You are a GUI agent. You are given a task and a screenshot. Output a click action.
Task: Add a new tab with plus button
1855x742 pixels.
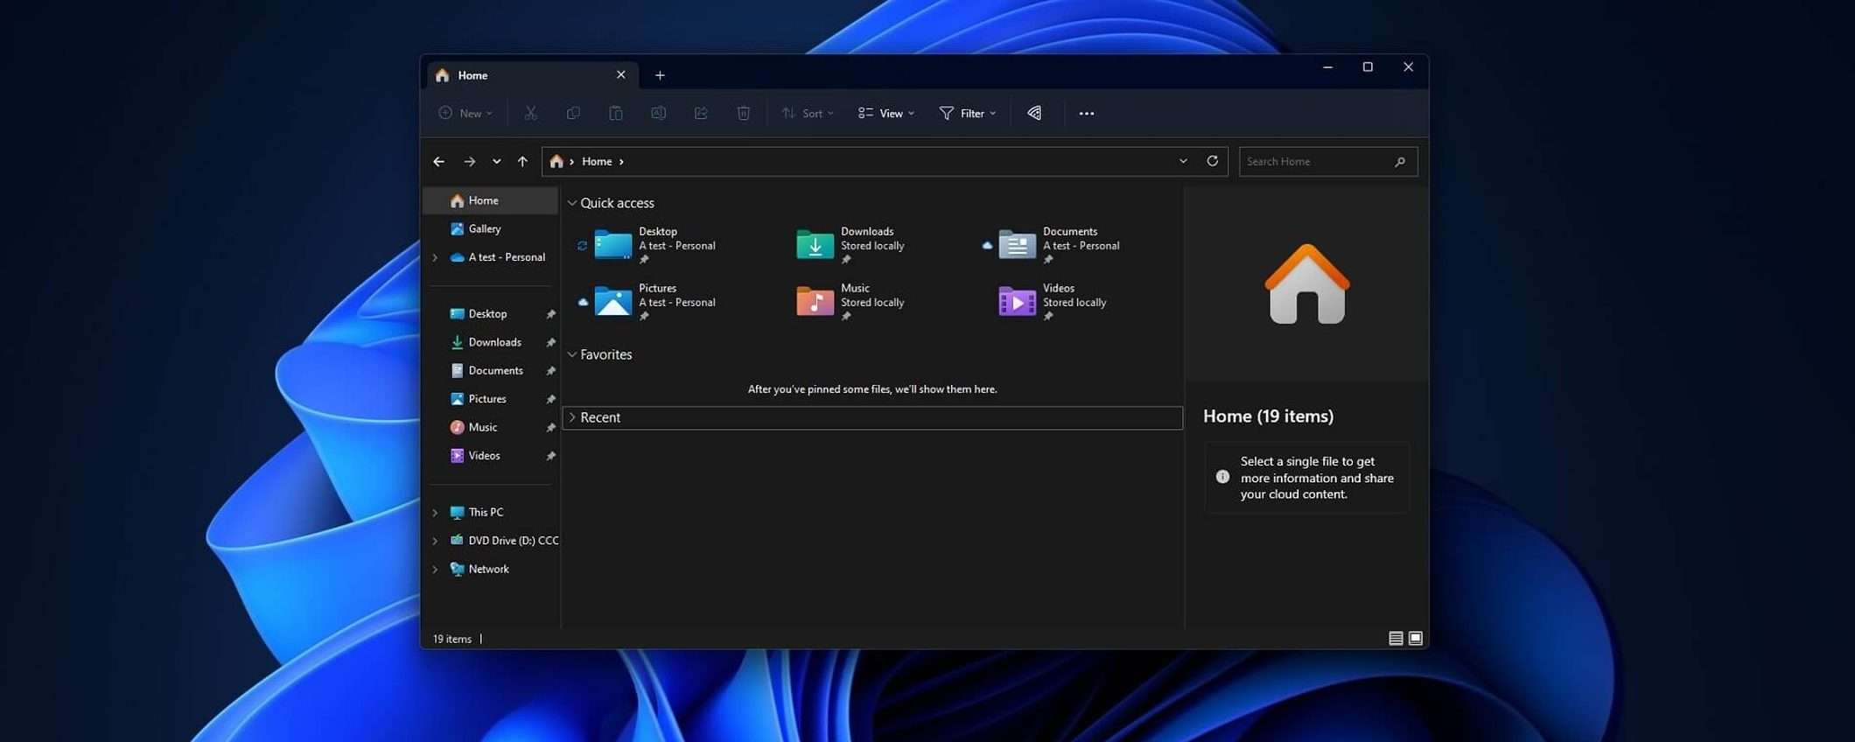pyautogui.click(x=660, y=75)
